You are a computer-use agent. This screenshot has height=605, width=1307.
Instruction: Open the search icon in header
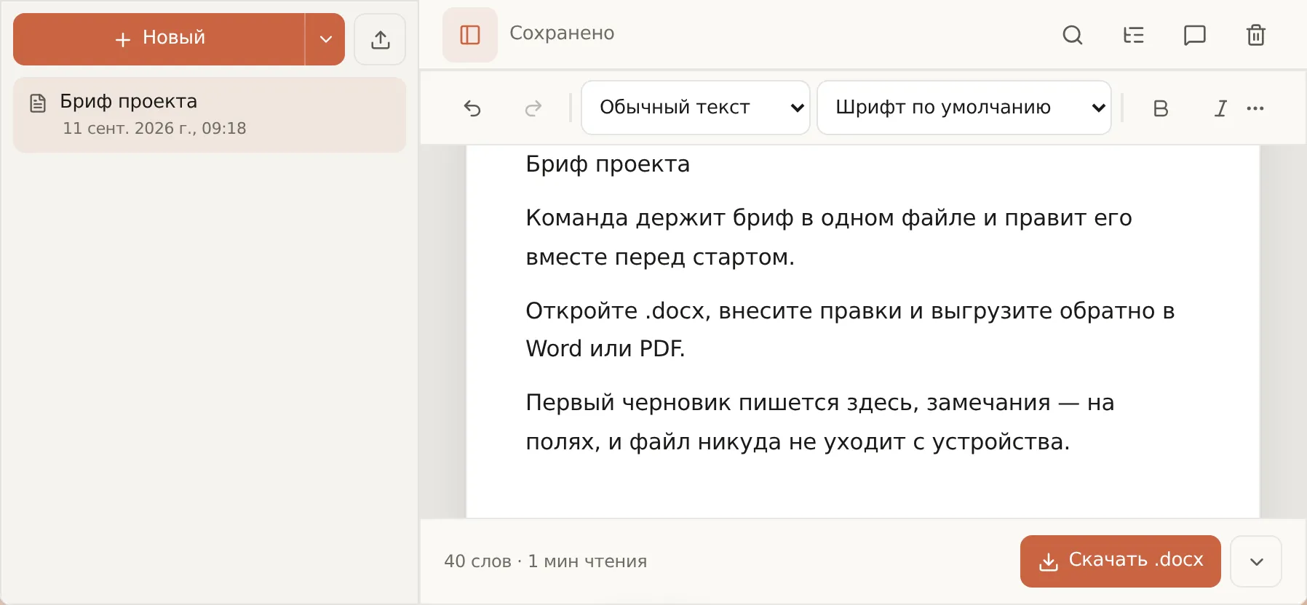(x=1073, y=35)
